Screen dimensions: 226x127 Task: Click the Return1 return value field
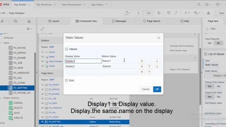click(120, 61)
